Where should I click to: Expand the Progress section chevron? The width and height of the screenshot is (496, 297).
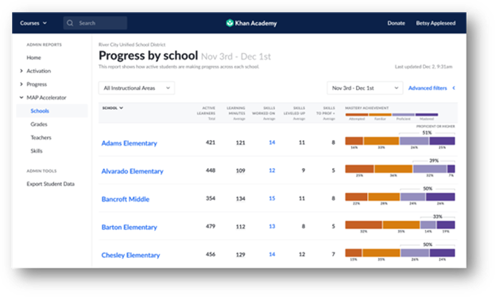(x=21, y=84)
